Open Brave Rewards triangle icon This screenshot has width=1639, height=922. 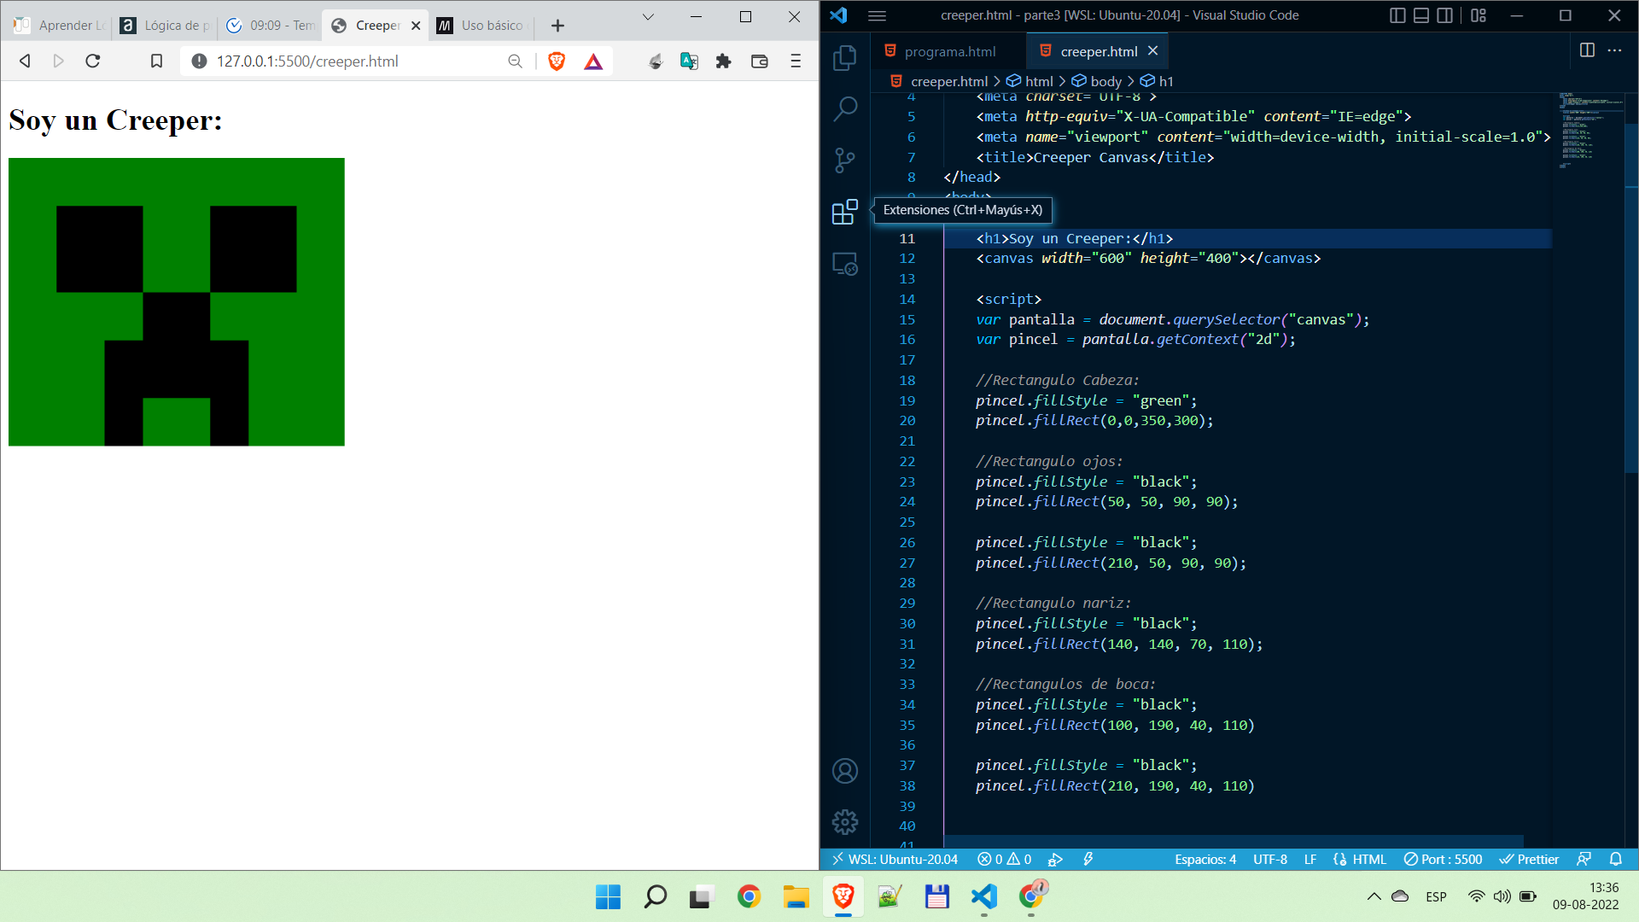593,61
